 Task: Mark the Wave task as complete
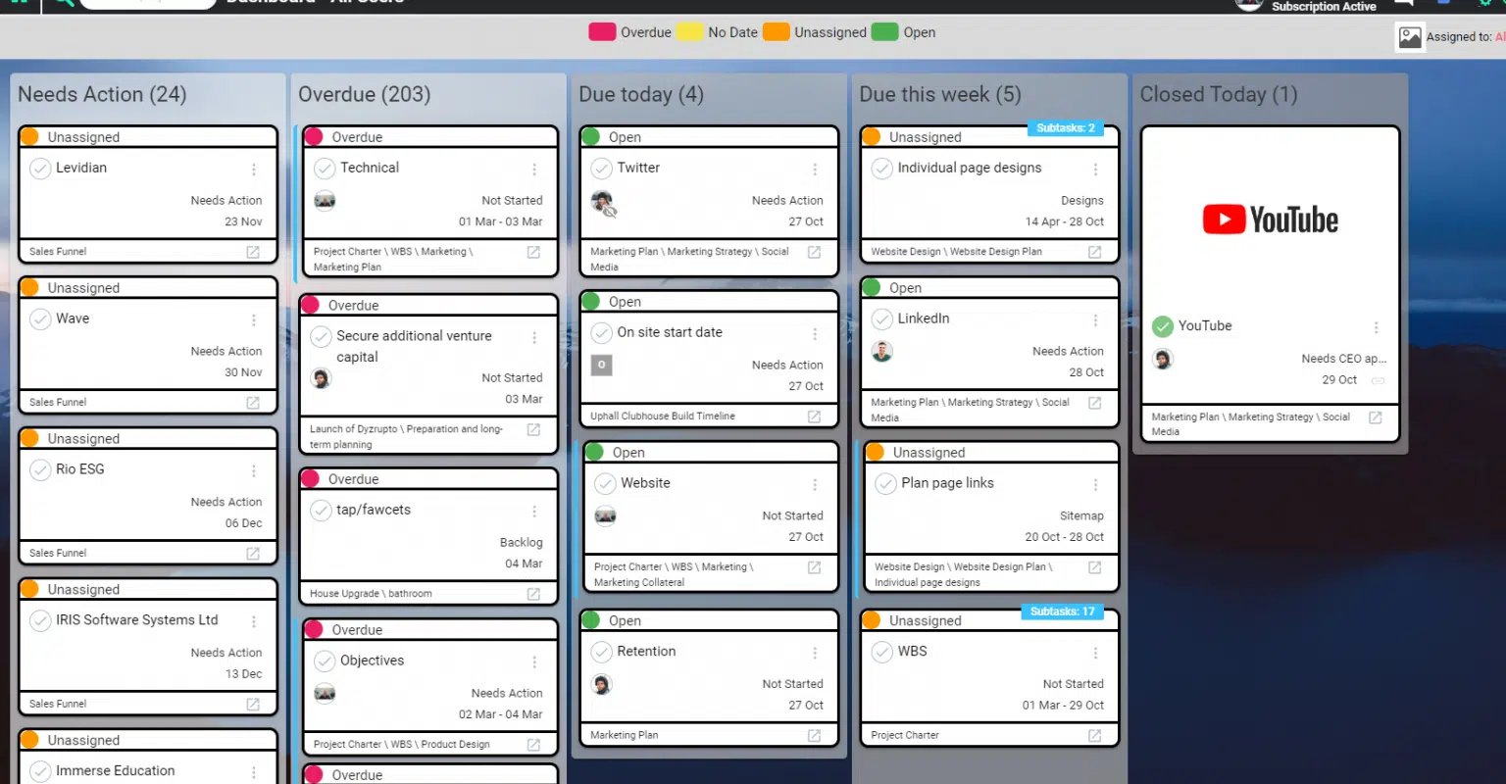tap(40, 319)
